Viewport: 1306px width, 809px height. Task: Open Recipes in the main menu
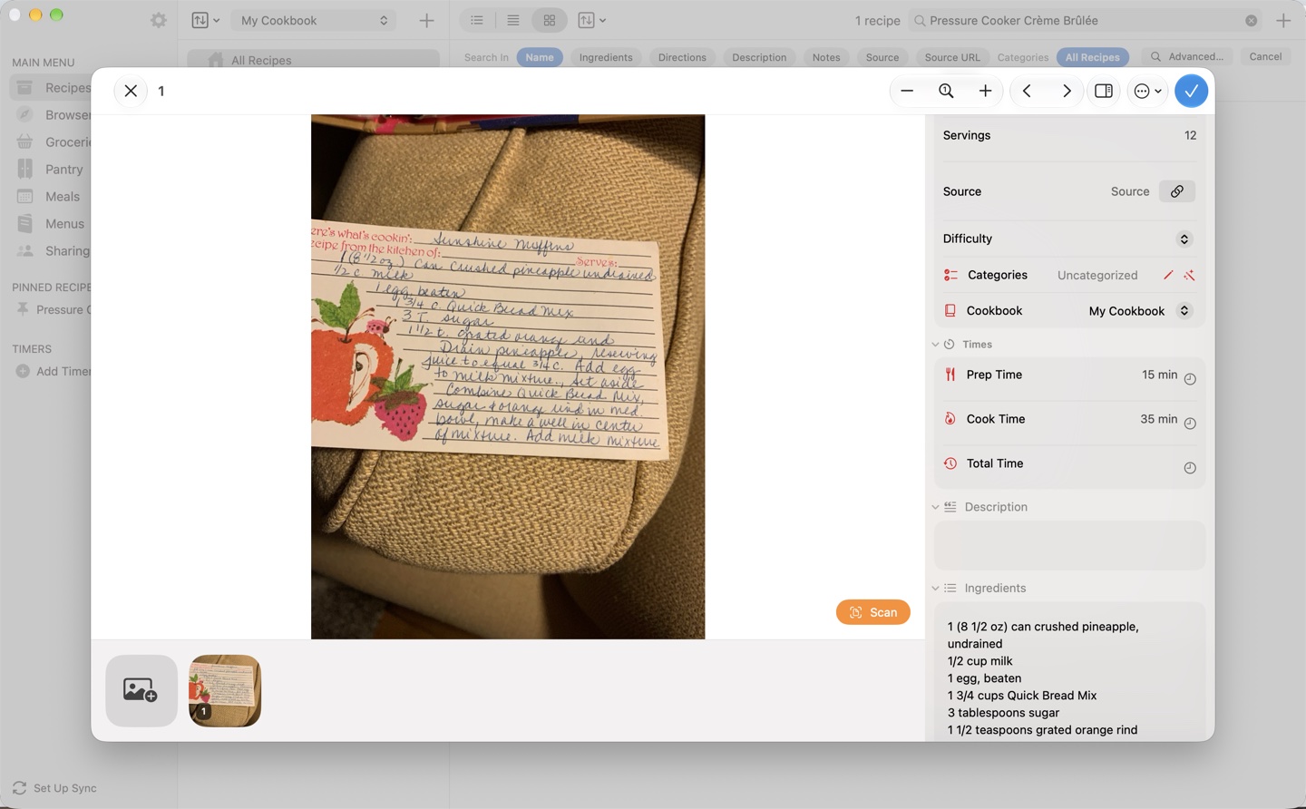click(x=53, y=88)
